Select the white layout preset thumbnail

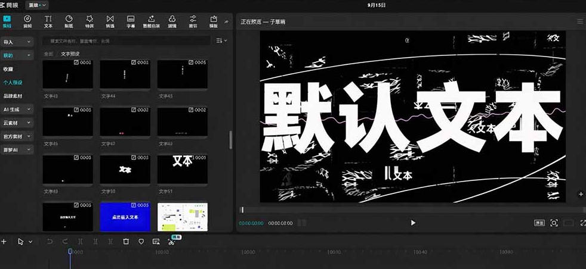(x=183, y=217)
